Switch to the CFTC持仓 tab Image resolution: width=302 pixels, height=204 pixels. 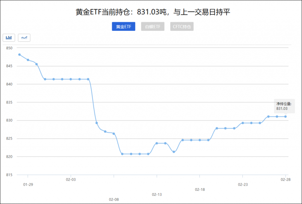pos(182,27)
